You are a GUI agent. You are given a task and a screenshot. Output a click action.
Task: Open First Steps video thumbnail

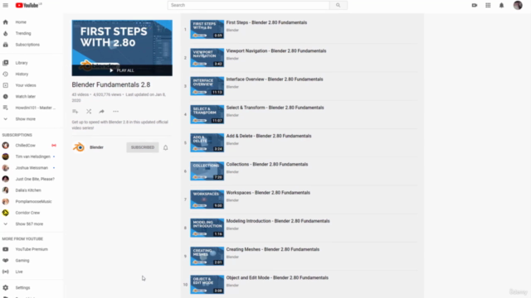207,29
